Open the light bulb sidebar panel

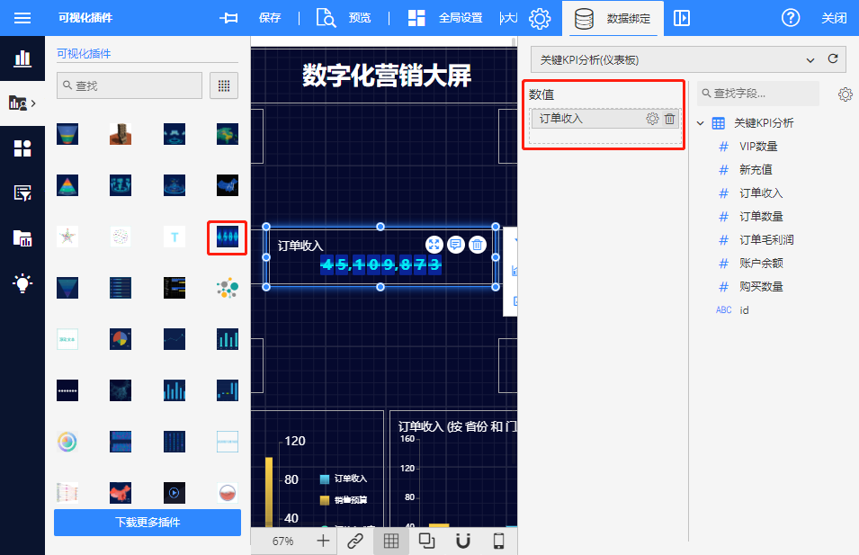click(x=22, y=283)
